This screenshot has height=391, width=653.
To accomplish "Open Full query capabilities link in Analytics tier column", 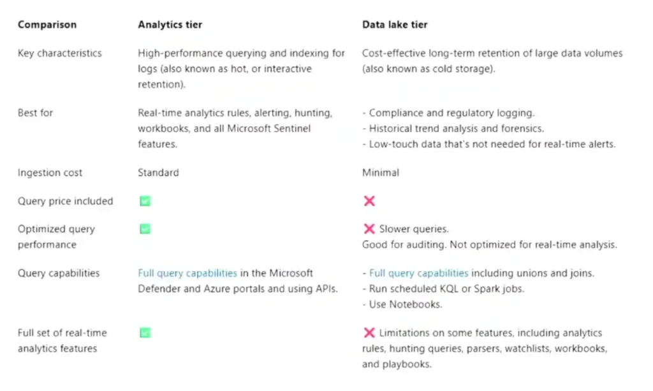I will coord(187,273).
